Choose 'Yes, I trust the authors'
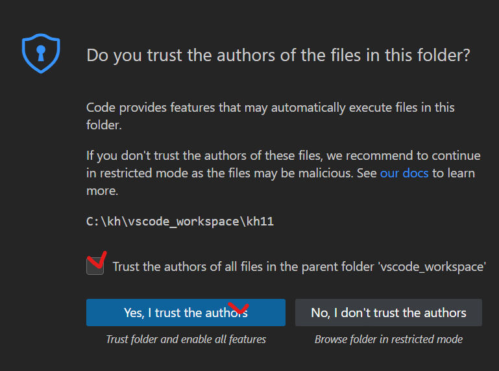Viewport: 499px width, 371px height. point(186,313)
